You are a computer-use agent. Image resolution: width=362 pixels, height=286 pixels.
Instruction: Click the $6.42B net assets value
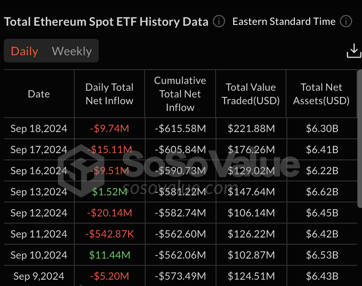(x=322, y=234)
